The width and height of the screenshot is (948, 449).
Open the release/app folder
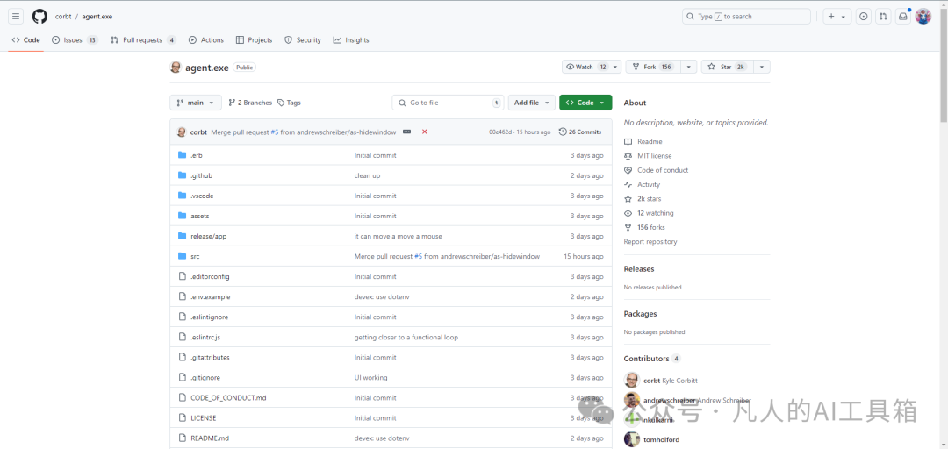point(209,236)
